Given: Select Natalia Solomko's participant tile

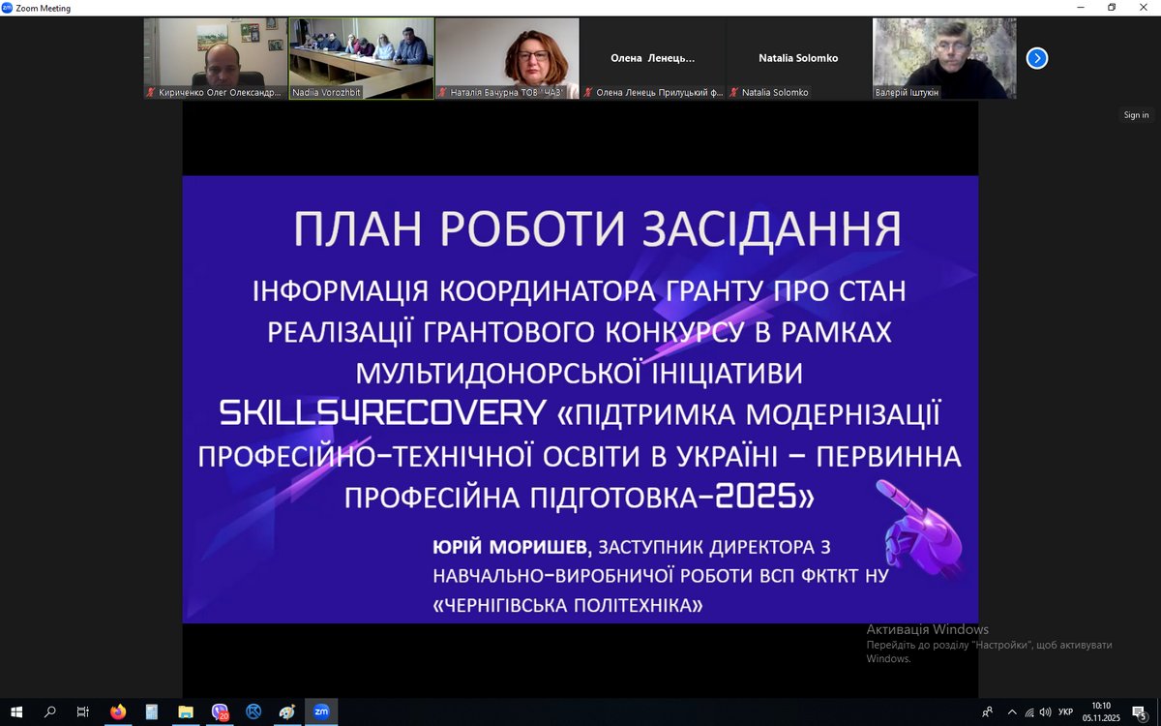Looking at the screenshot, I should 798,58.
